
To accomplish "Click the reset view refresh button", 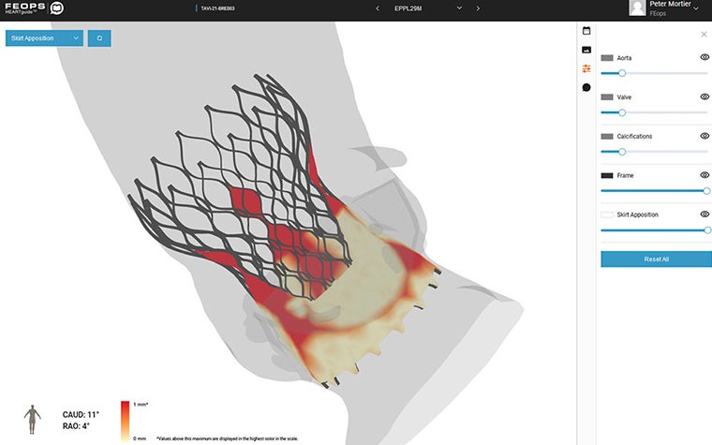I will tap(99, 38).
